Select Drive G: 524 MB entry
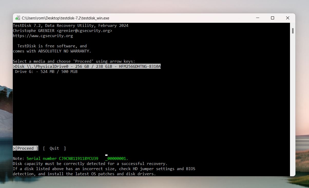 [46, 72]
